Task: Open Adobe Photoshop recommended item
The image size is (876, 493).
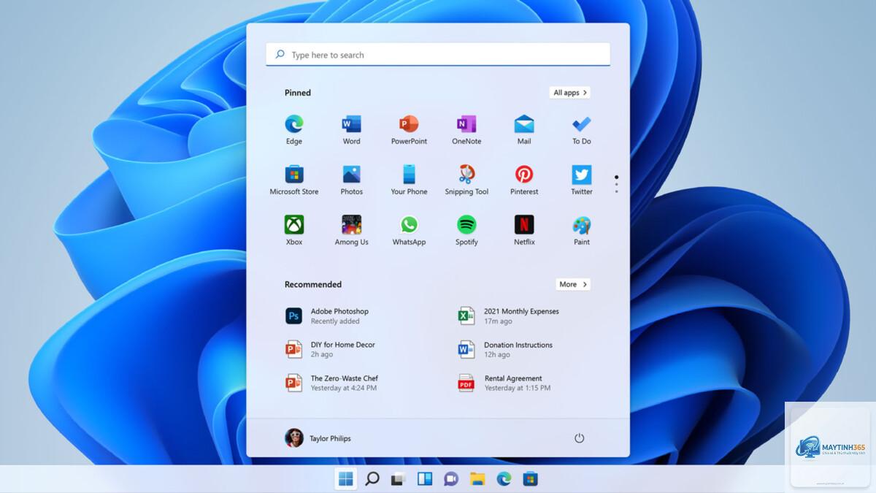Action: [x=327, y=316]
